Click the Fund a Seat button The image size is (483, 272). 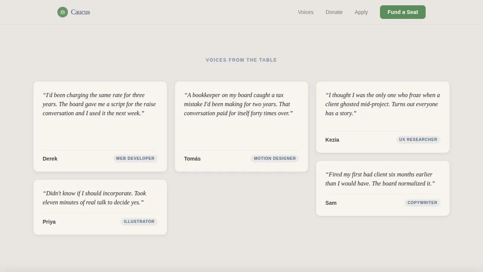click(x=403, y=12)
